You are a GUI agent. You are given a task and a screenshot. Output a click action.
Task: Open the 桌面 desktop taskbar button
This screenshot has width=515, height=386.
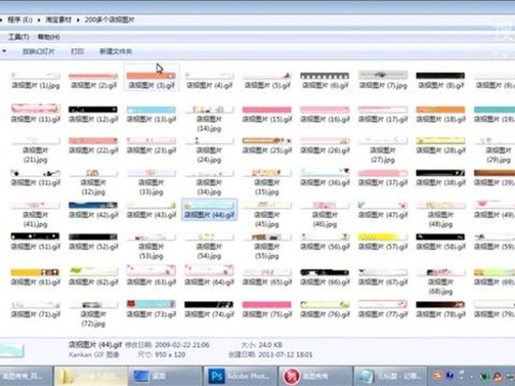[165, 376]
